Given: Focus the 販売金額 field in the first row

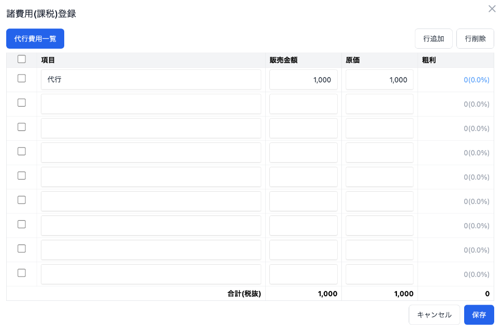Looking at the screenshot, I should 303,80.
